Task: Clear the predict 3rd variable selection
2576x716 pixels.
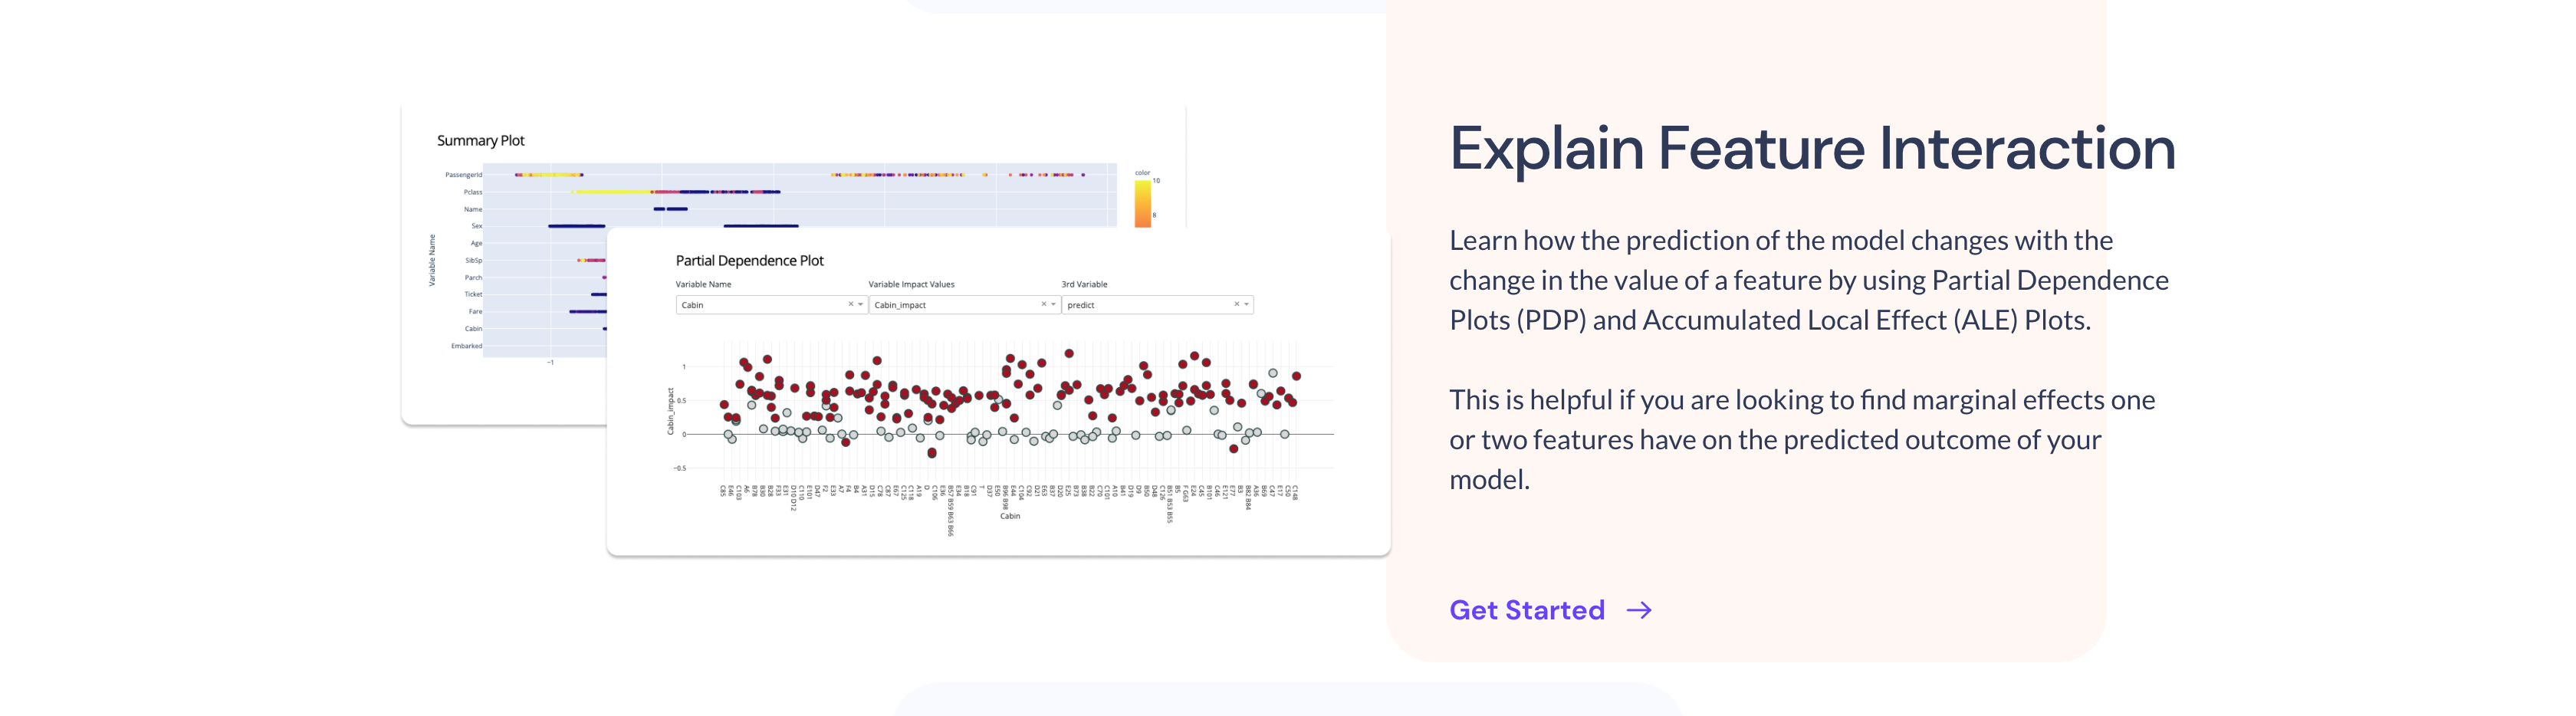Action: coord(1236,304)
